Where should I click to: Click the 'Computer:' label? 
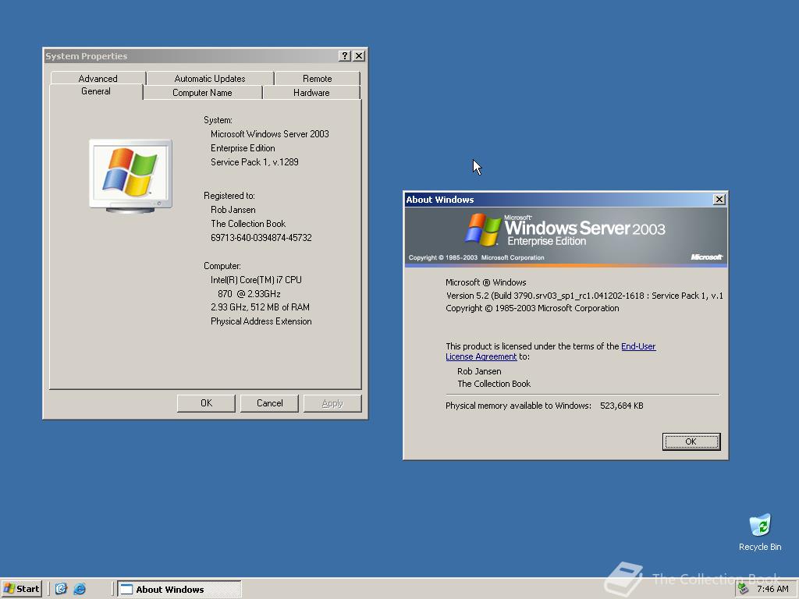click(222, 266)
